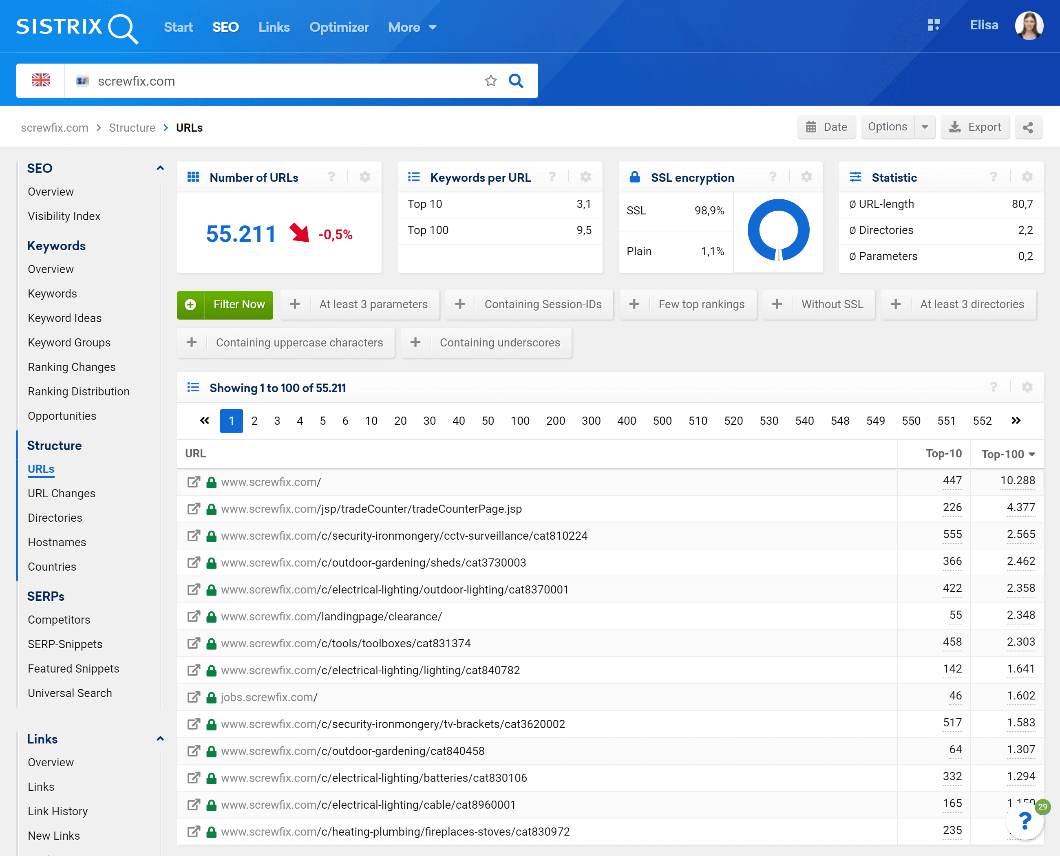Open Elisa's profile avatar

[1029, 26]
